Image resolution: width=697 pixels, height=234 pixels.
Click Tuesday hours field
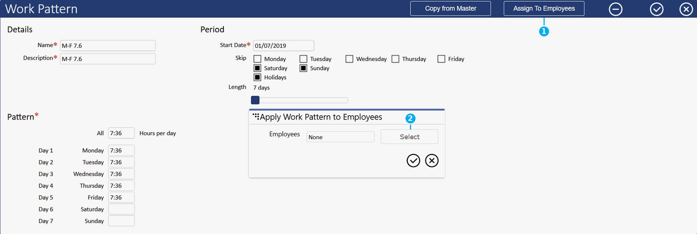click(121, 162)
